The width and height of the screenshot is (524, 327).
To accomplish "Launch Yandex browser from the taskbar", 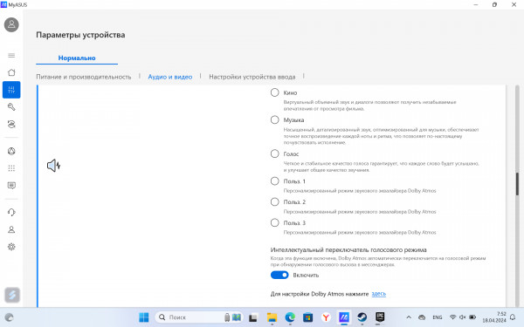I will (326, 317).
